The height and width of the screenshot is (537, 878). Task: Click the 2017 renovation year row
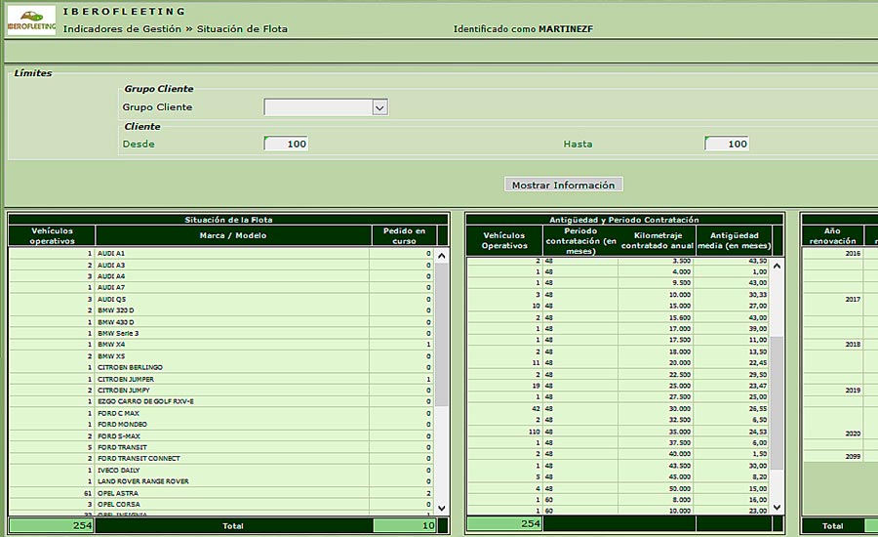[833, 300]
